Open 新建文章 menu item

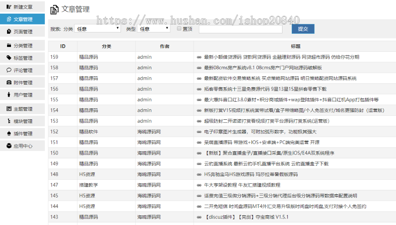pos(22,7)
